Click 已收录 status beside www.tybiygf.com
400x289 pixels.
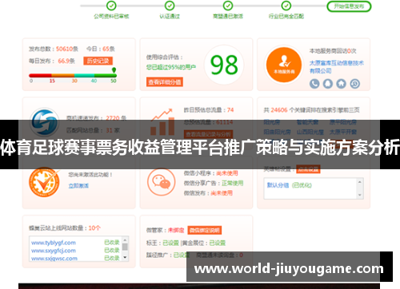coord(112,243)
